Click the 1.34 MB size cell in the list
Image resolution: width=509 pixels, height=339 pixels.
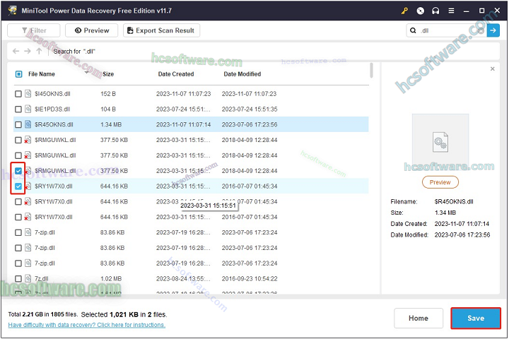(111, 125)
